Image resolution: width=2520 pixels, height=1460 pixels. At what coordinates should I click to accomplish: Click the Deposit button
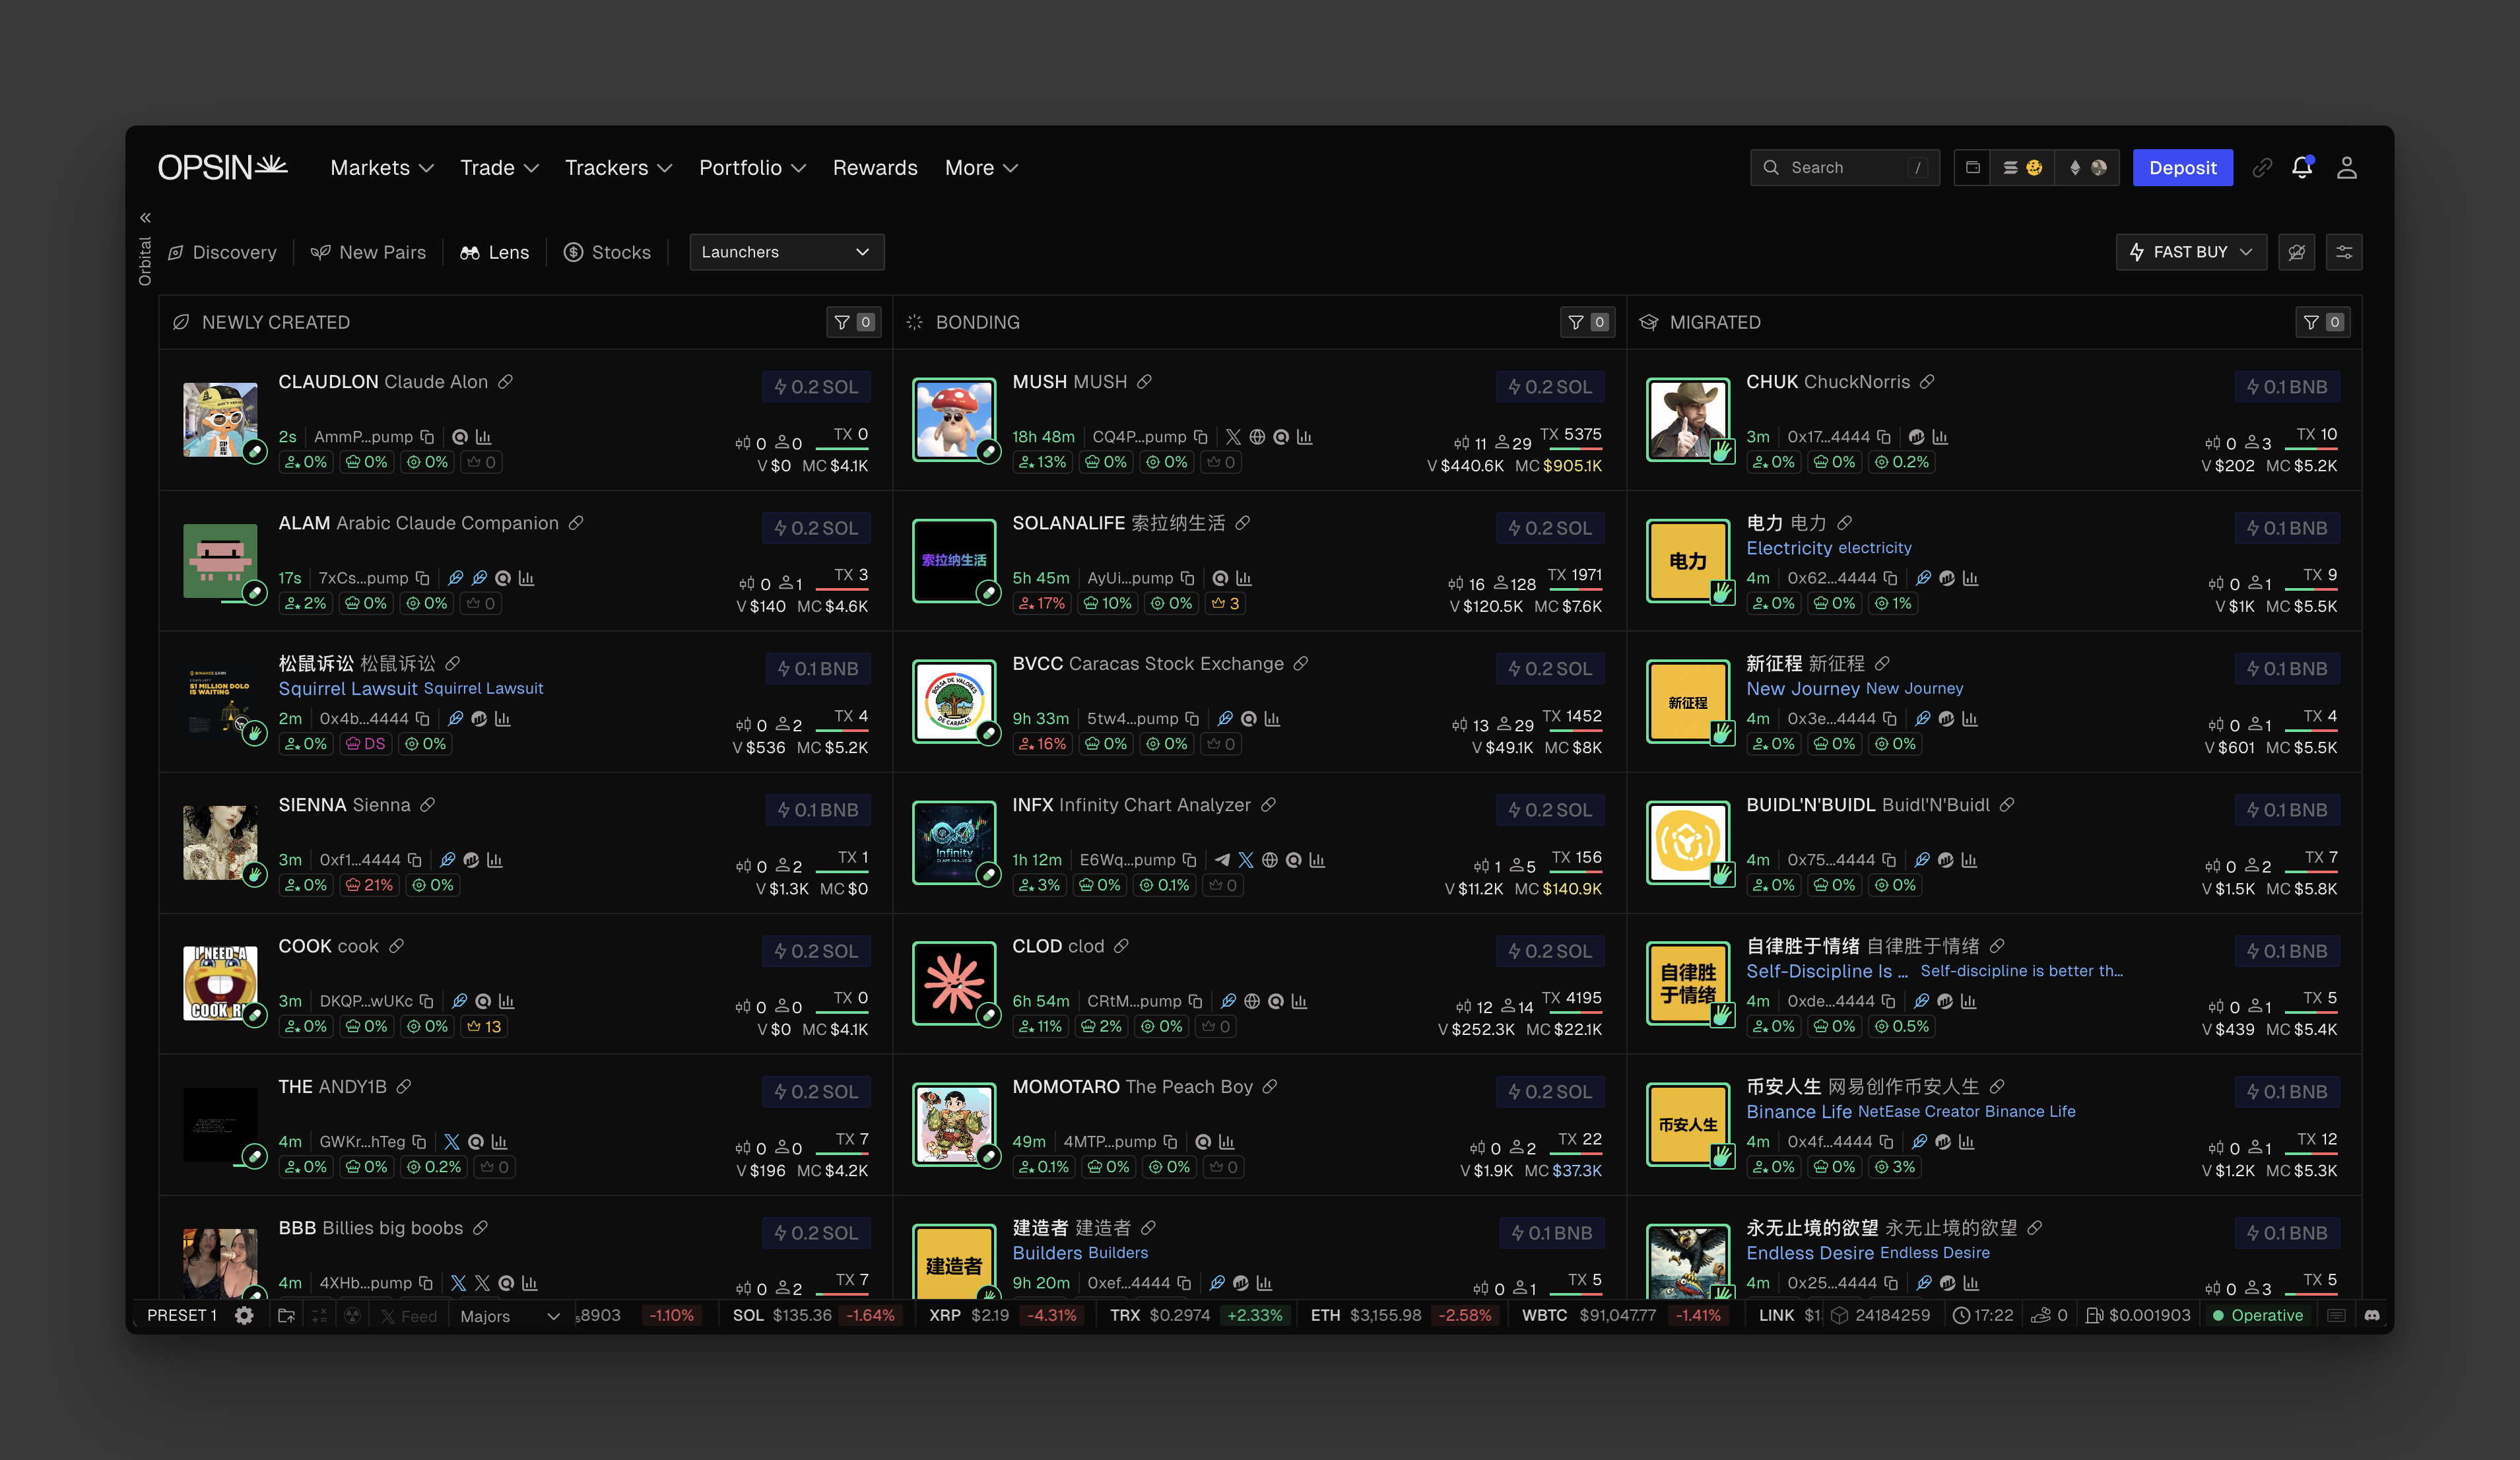pyautogui.click(x=2182, y=167)
